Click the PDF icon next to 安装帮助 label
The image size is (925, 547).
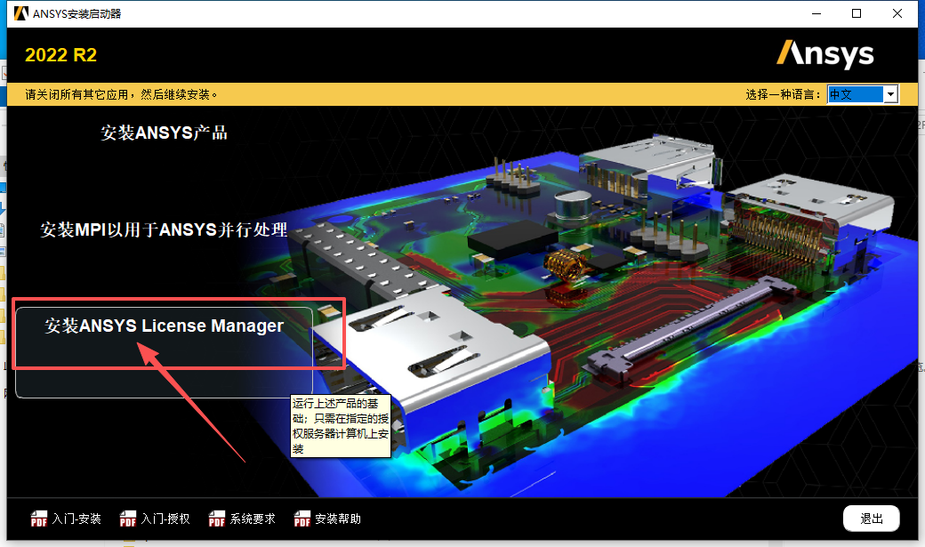pyautogui.click(x=302, y=519)
